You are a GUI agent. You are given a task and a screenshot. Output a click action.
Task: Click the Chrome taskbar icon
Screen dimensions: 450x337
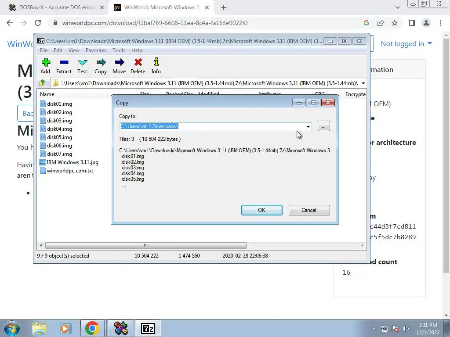click(x=92, y=328)
